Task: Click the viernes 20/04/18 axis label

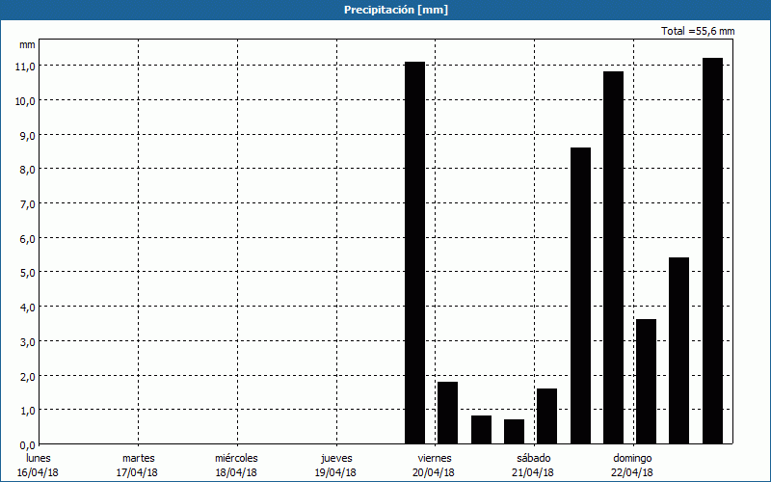Action: [x=434, y=465]
